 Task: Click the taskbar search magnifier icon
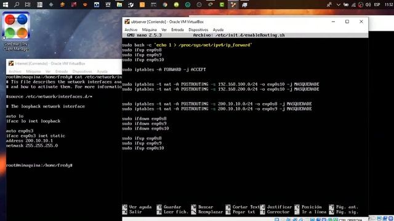(17, 4)
